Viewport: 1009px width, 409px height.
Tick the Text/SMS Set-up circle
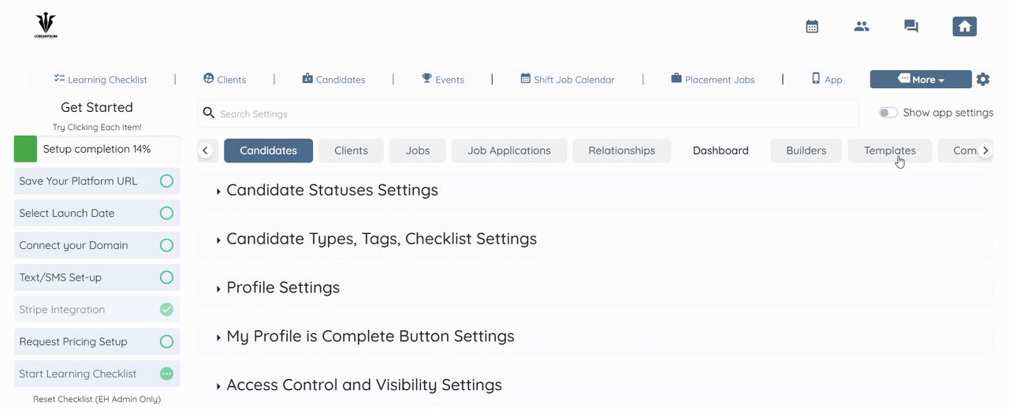tap(166, 277)
